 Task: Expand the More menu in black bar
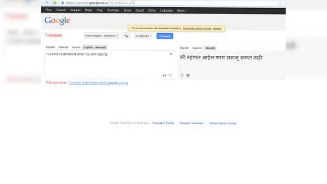pos(182,10)
